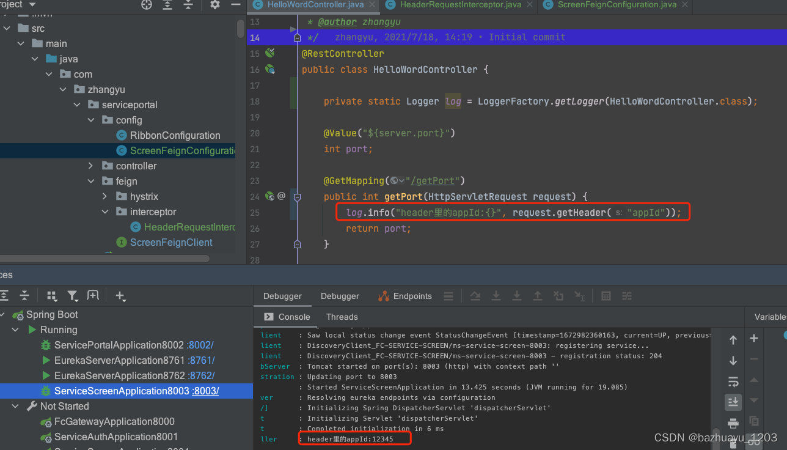Click debugger layout lines icon near Endpoints
This screenshot has height=450, width=787.
(448, 296)
